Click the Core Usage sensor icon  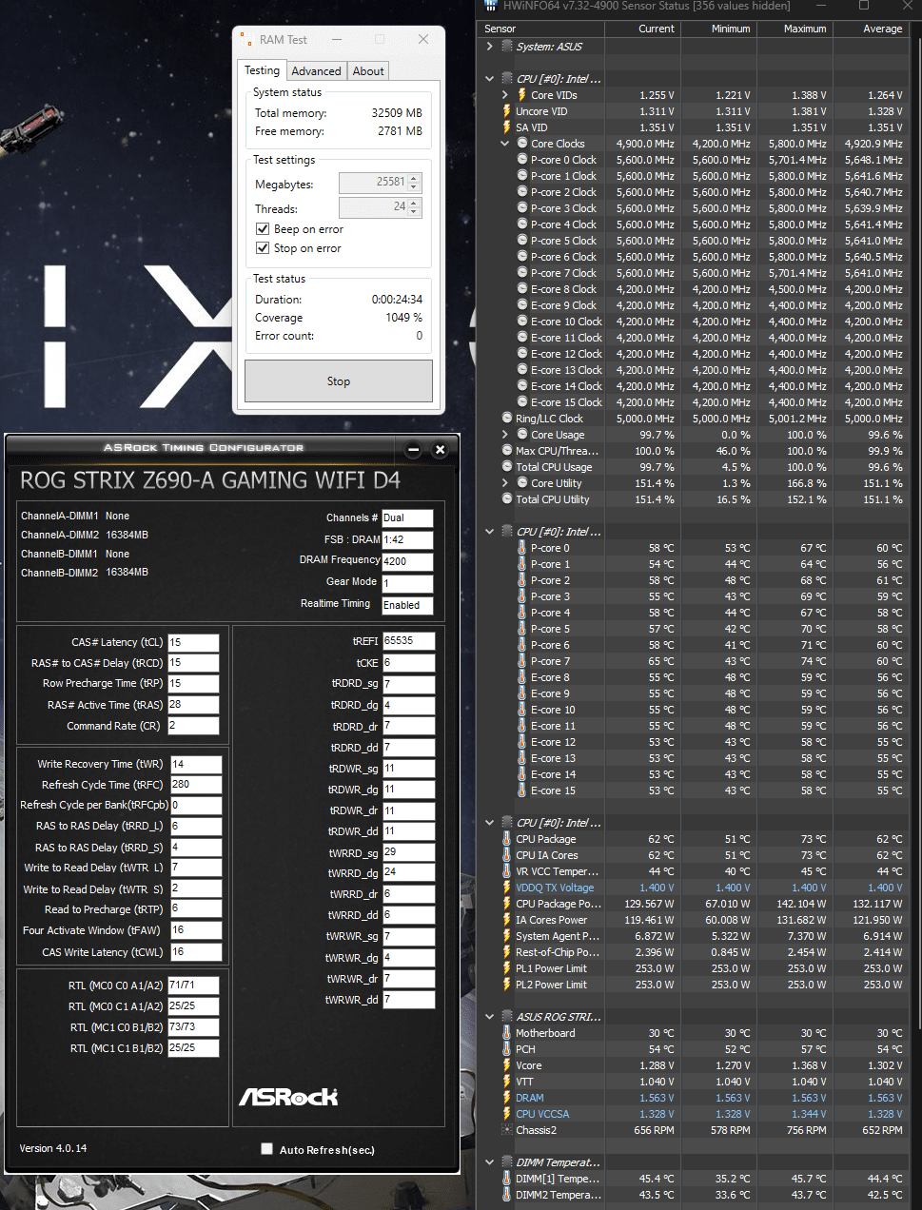tap(521, 435)
